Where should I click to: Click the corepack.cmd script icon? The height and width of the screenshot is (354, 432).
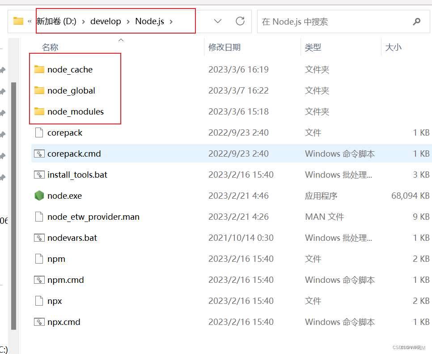[39, 154]
